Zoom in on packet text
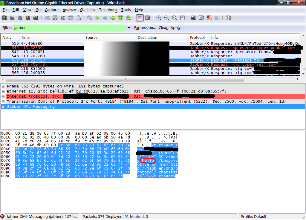The height and width of the screenshot is (220, 306). 159,18
